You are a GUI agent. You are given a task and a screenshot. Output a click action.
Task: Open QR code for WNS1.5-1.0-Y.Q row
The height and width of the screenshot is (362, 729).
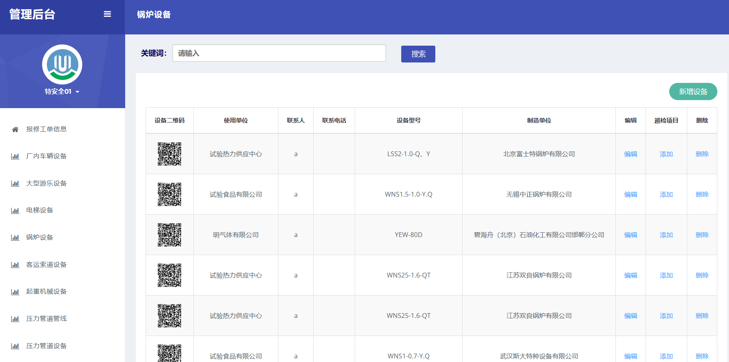click(169, 194)
